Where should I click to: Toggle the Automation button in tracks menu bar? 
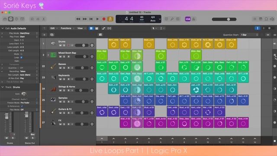pyautogui.click(x=103, y=28)
